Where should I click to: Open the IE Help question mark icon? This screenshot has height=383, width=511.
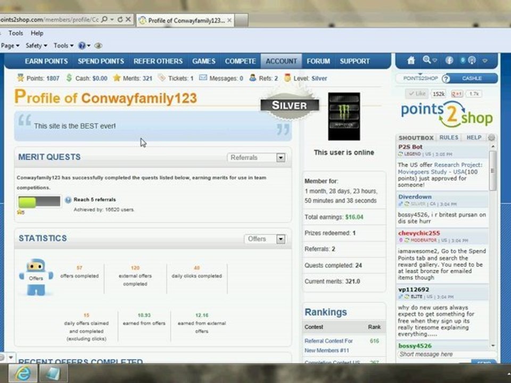tap(82, 46)
